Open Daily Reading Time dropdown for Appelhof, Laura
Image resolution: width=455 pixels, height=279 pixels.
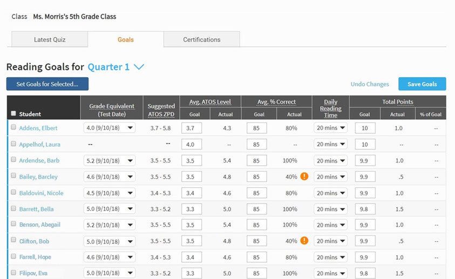pyautogui.click(x=331, y=145)
